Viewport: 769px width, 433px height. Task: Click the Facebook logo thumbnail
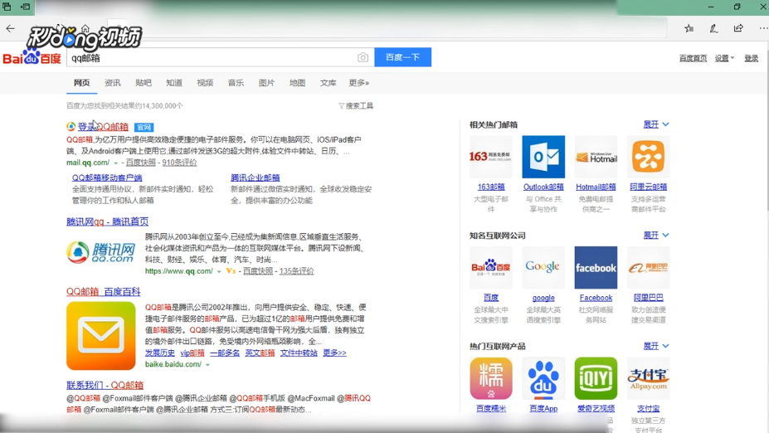point(596,267)
